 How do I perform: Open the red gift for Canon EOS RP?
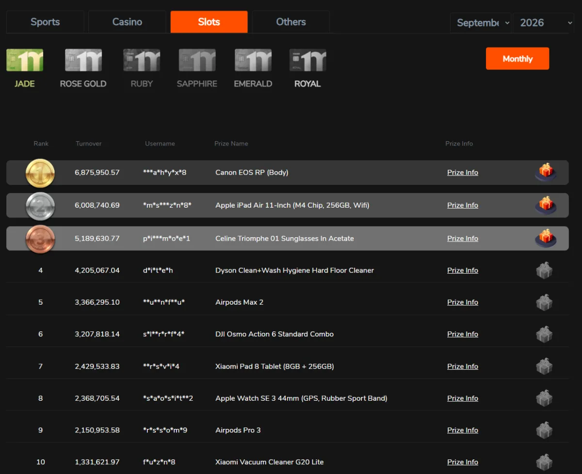[x=546, y=172]
